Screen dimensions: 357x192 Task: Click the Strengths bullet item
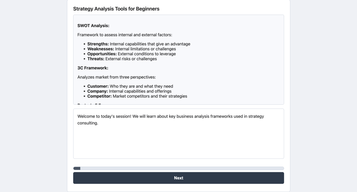138,44
